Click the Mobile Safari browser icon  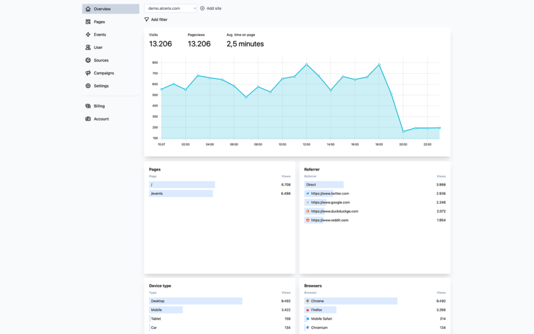click(x=308, y=319)
